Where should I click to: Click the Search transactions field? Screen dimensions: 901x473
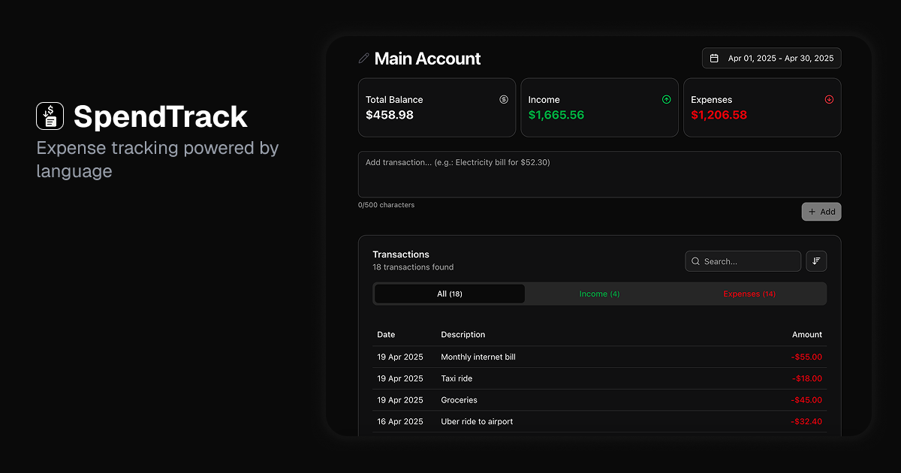pyautogui.click(x=743, y=261)
